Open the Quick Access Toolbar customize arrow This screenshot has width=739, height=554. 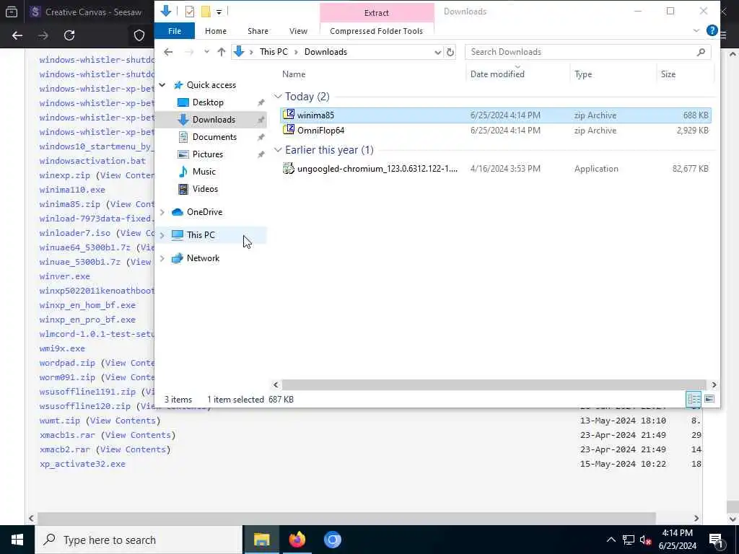pos(219,12)
